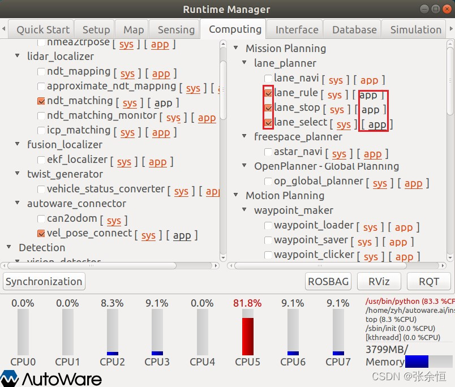Open the app link for lane_rule
This screenshot has width=455, height=387.
[368, 95]
